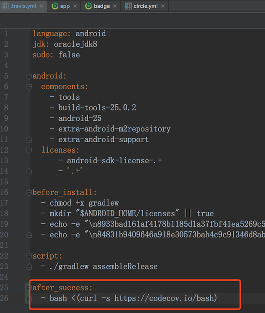Click line number 1 in gutter
The image size is (265, 313).
[6, 34]
